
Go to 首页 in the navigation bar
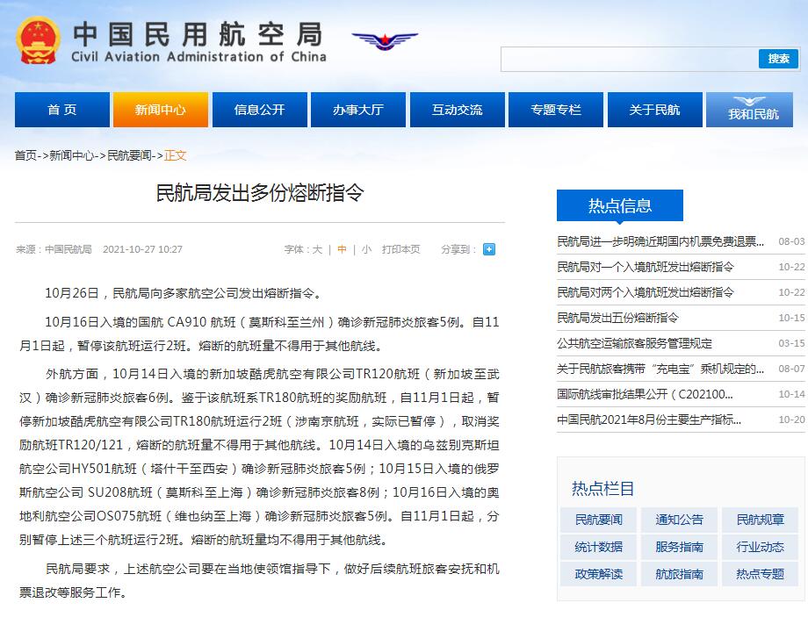tap(61, 110)
